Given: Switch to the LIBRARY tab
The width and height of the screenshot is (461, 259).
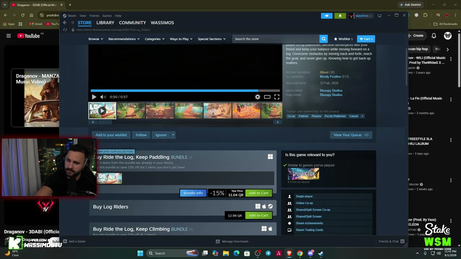Looking at the screenshot, I should (x=105, y=23).
